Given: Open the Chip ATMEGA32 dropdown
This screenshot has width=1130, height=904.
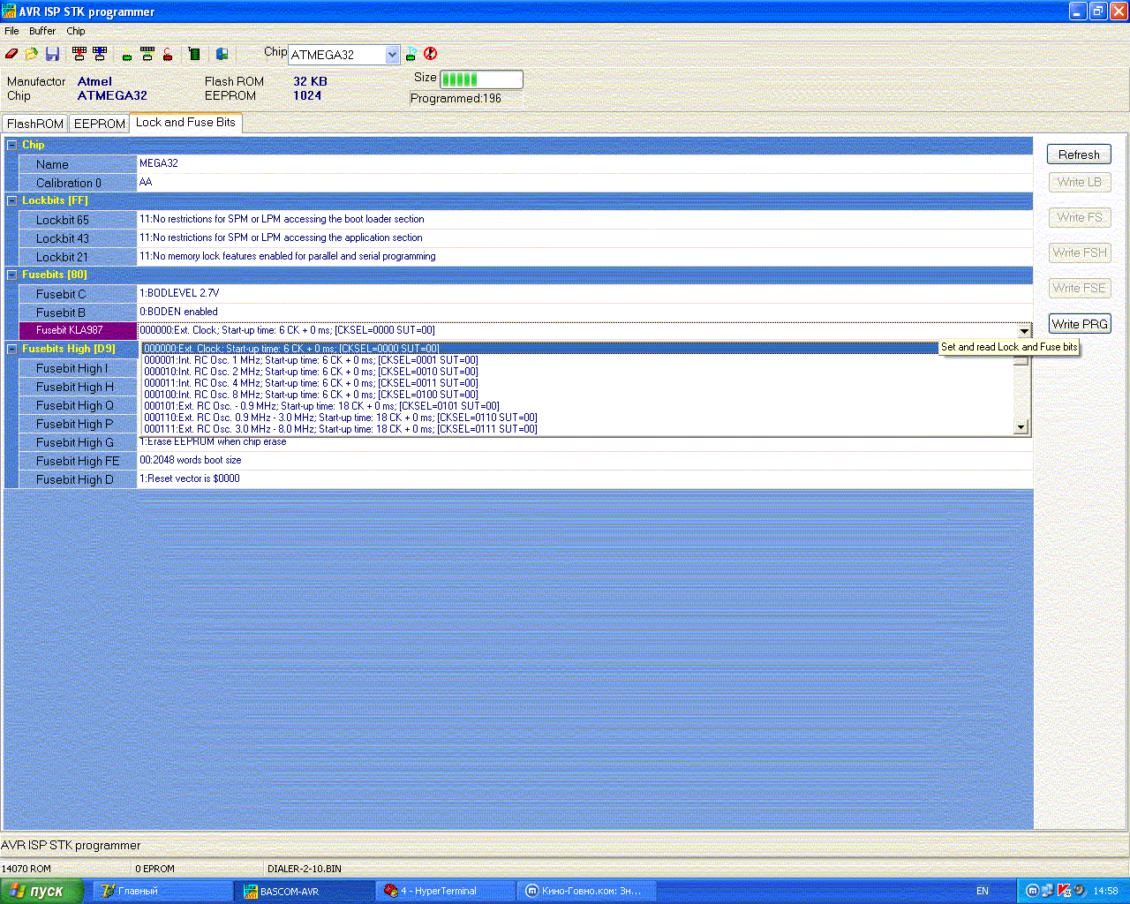Looking at the screenshot, I should click(x=392, y=55).
